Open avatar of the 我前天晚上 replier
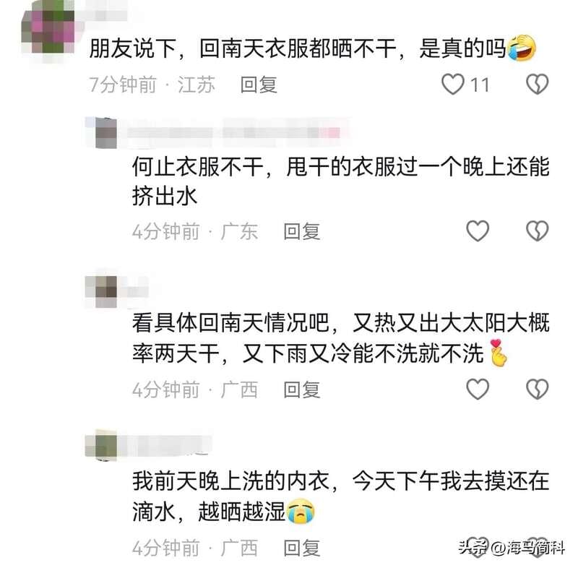The height and width of the screenshot is (568, 578). (x=106, y=446)
